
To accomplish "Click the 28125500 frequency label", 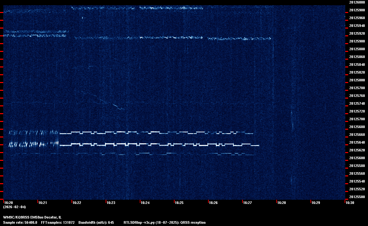I will coord(357,197).
